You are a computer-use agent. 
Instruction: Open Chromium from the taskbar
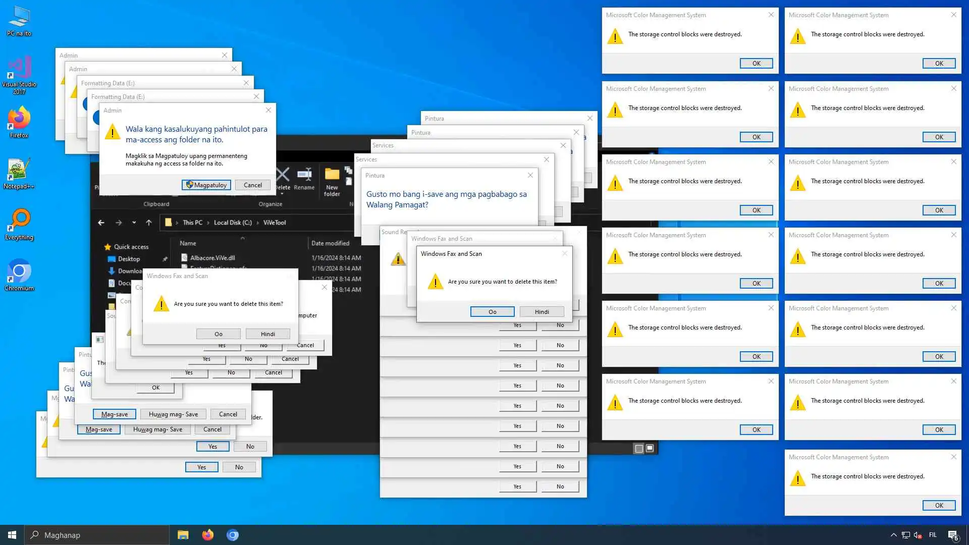(x=232, y=535)
